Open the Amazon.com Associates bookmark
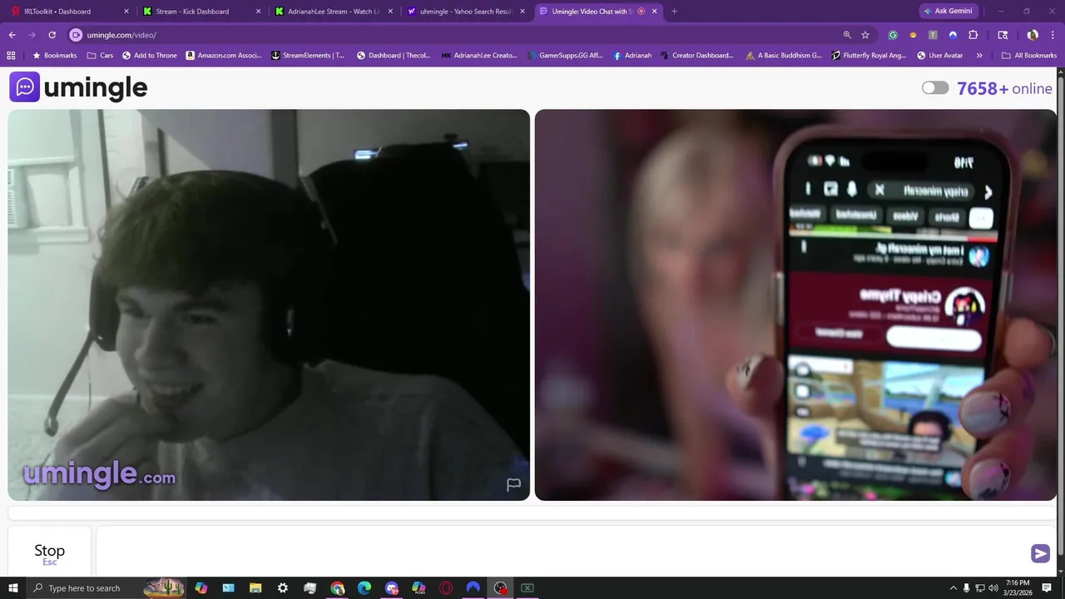 coord(224,56)
